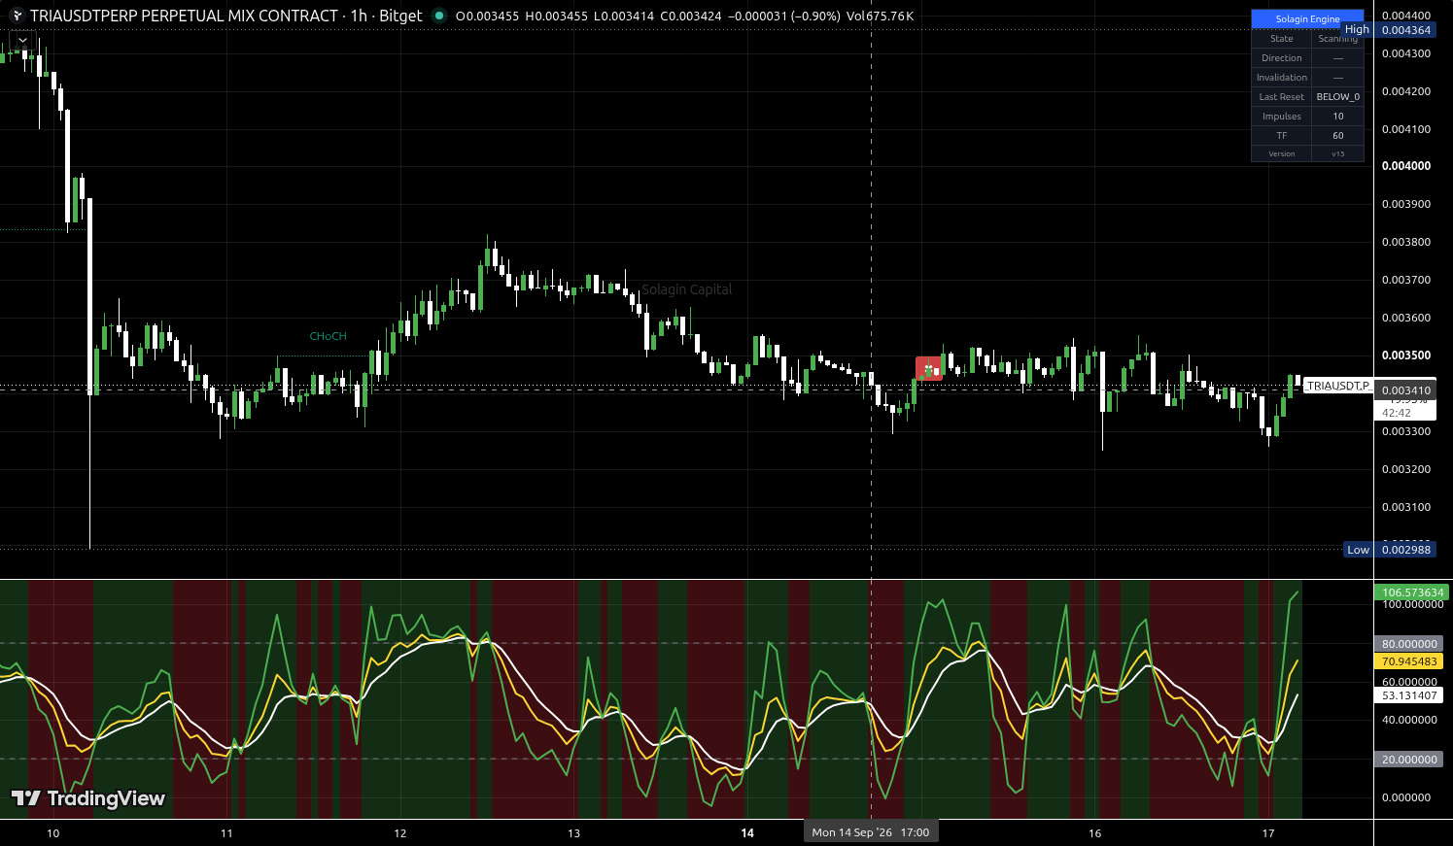1453x846 pixels.
Task: Click the Invalidation label cell
Action: click(1282, 78)
